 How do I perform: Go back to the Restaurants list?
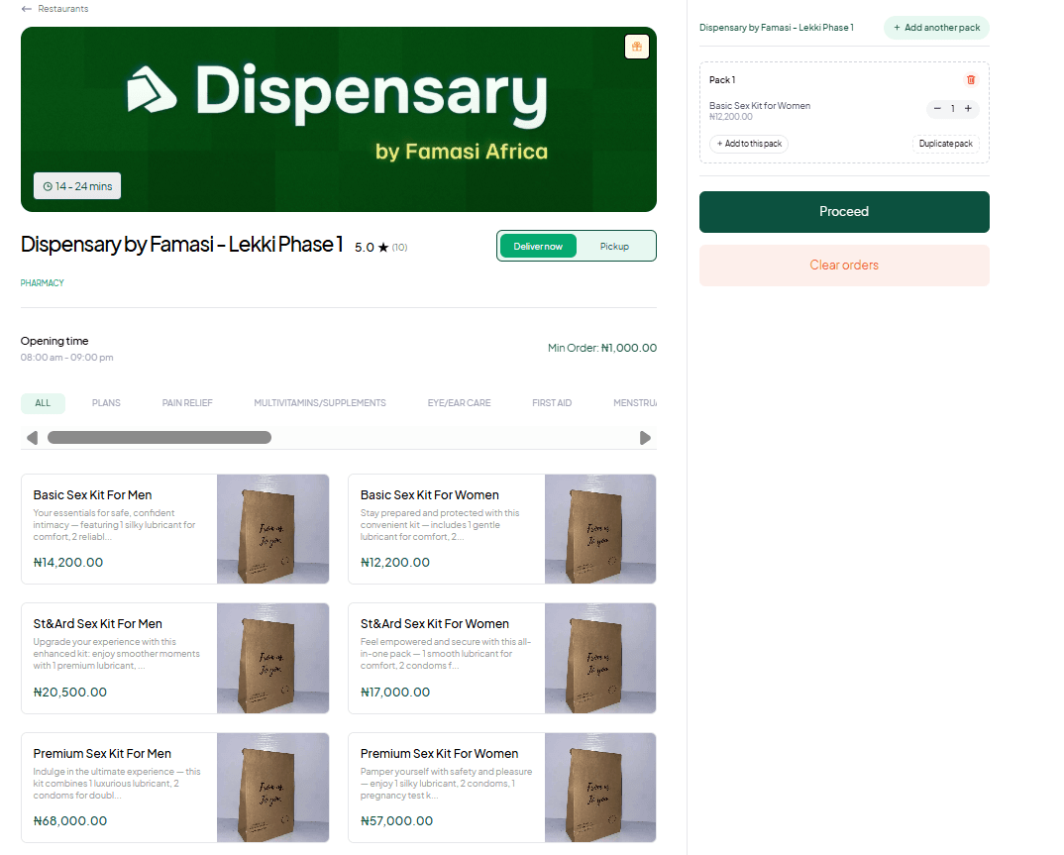coord(54,9)
